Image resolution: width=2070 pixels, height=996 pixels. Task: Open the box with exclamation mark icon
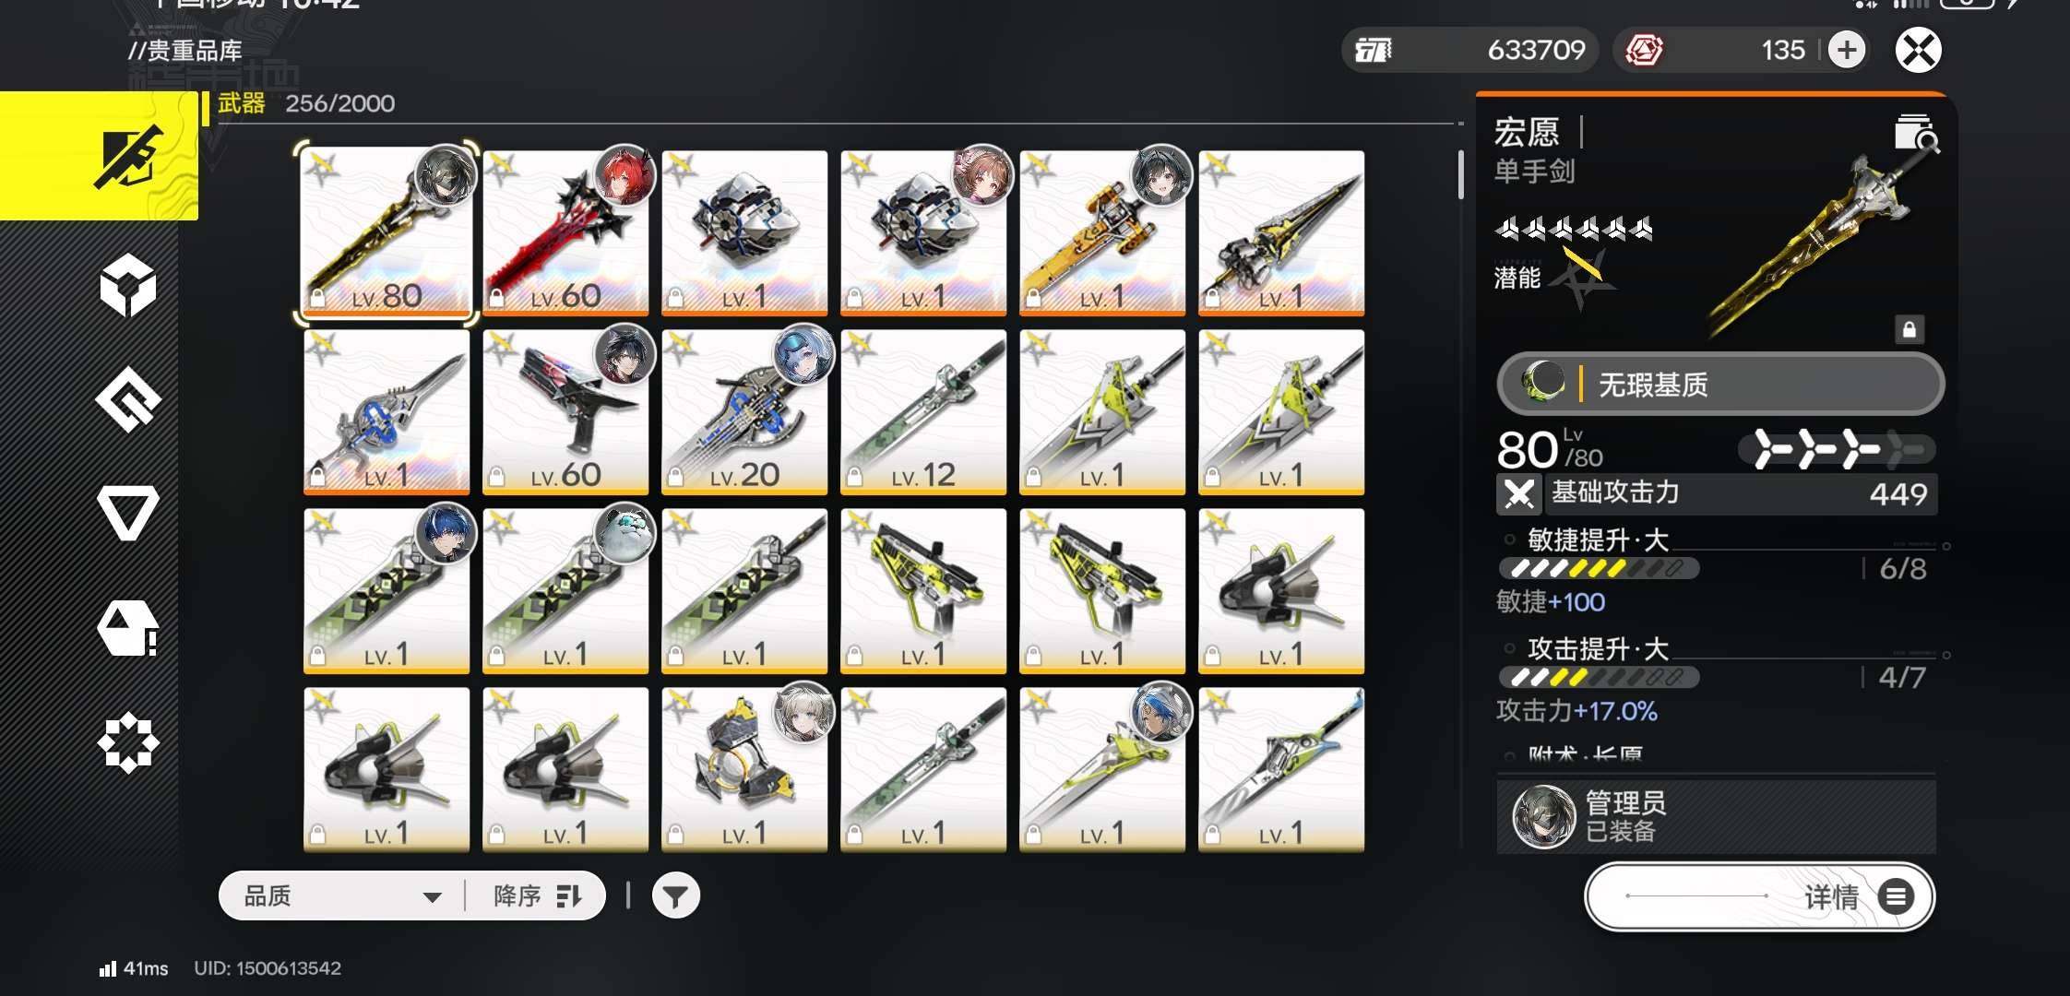[x=128, y=629]
